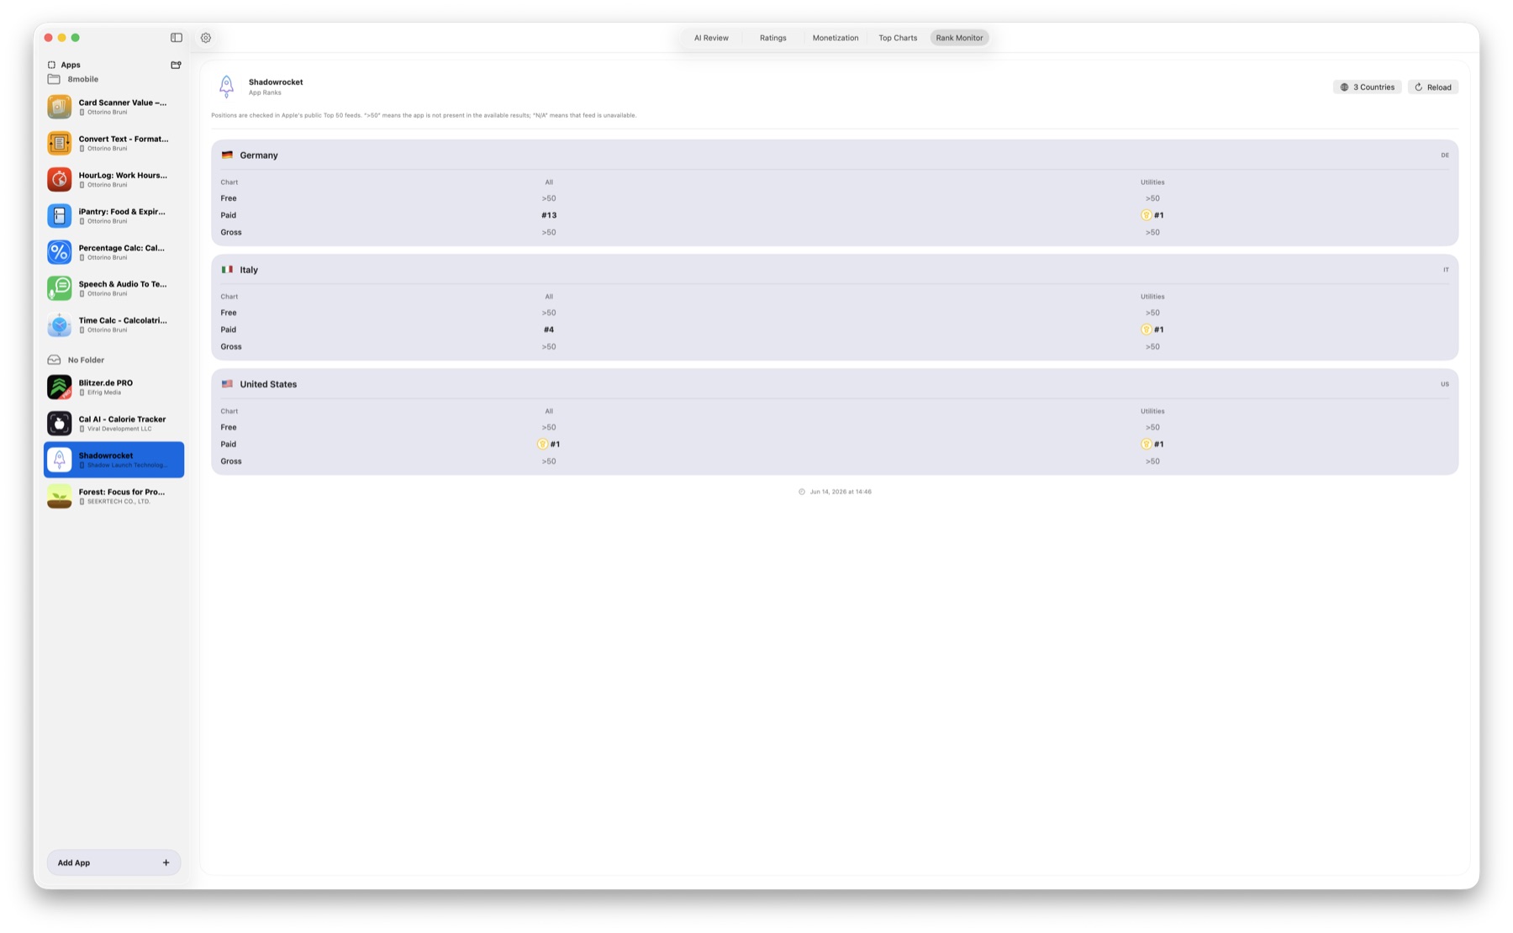This screenshot has height=933, width=1513.
Task: Click the United States section title
Action: click(x=268, y=384)
